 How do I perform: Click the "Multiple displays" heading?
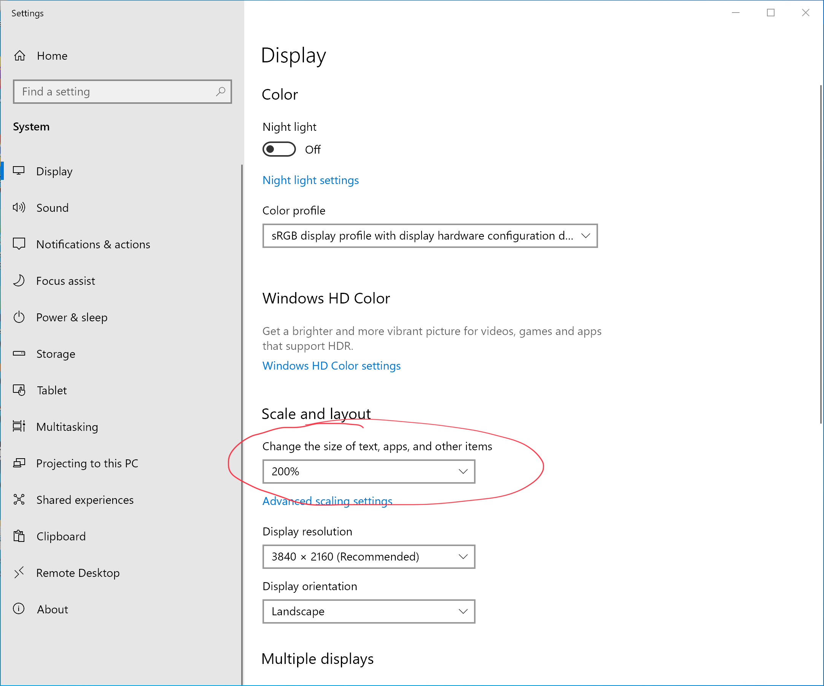(317, 659)
